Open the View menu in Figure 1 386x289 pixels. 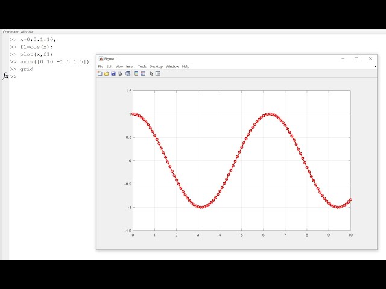coord(119,67)
